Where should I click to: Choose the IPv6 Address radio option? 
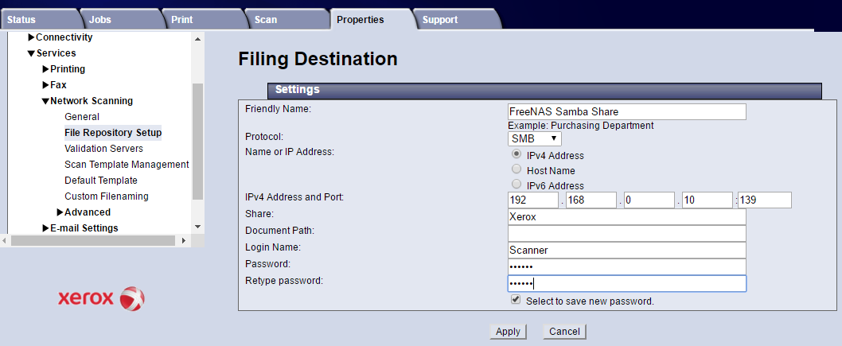tap(517, 184)
